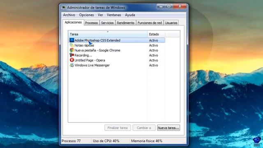Open the Ventanas menu
Viewport: 263px width, 148px height.
[x=114, y=15]
